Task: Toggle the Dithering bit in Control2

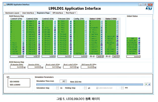Action: tap(39, 32)
